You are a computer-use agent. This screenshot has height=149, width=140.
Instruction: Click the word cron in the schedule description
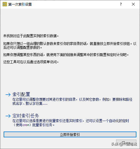[26, 125]
